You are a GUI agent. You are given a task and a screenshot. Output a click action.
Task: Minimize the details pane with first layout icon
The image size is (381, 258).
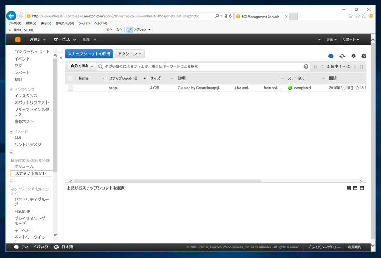(348, 188)
